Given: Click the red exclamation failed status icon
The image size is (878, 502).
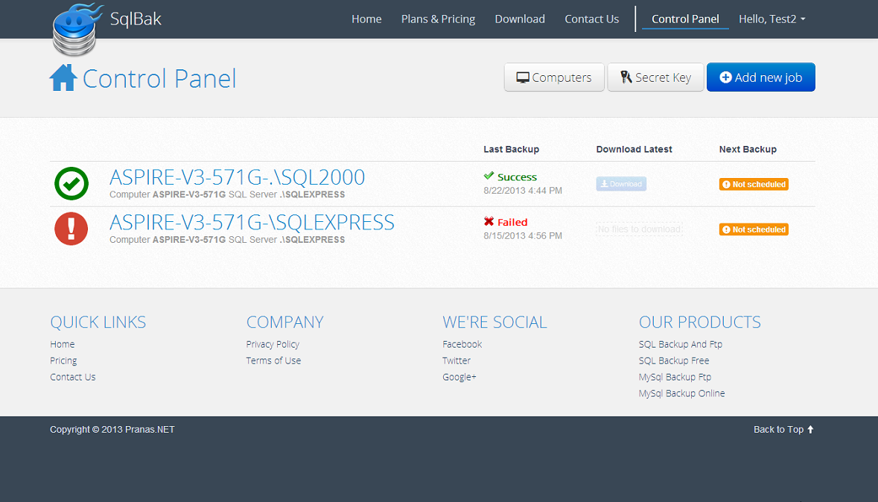Looking at the screenshot, I should pos(71,229).
